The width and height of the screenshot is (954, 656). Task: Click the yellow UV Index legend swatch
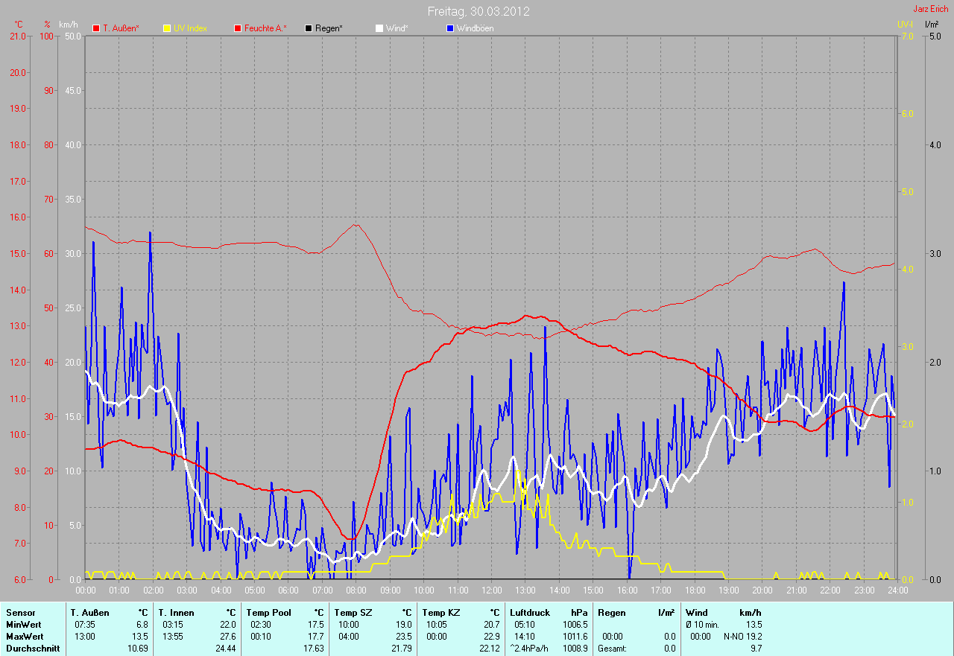167,28
